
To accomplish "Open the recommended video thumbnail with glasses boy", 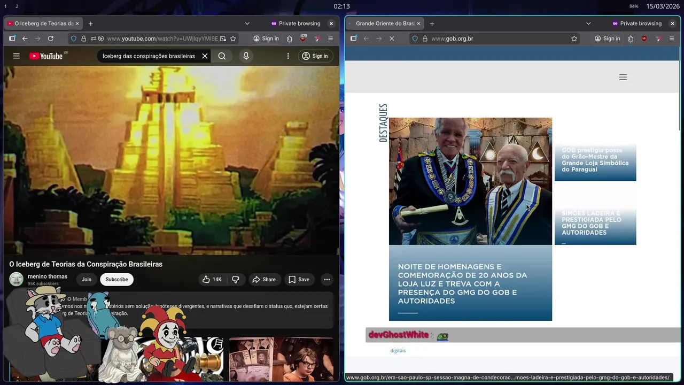I will [x=282, y=359].
